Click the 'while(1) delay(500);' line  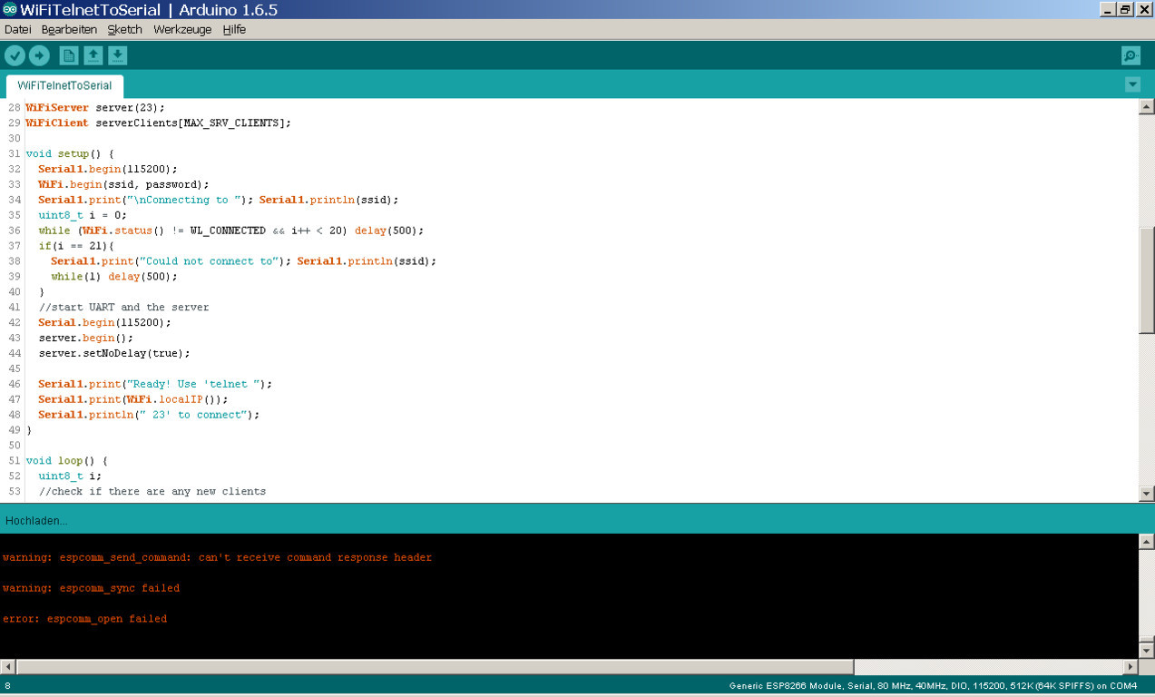(x=114, y=276)
